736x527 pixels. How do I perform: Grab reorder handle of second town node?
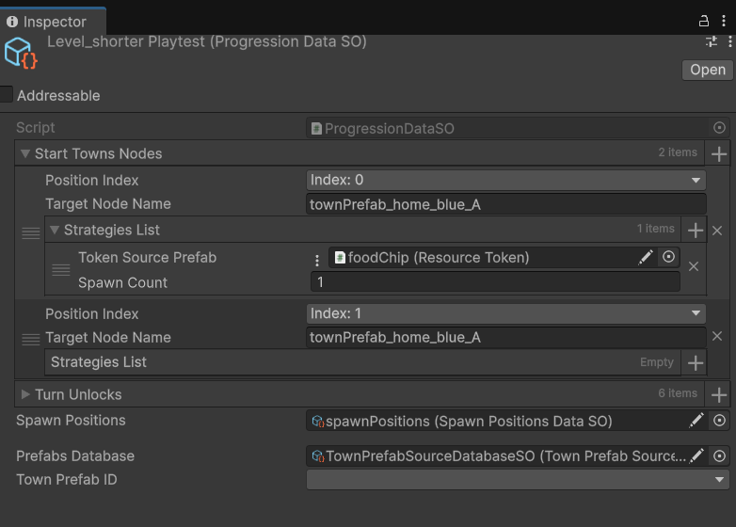(x=31, y=340)
